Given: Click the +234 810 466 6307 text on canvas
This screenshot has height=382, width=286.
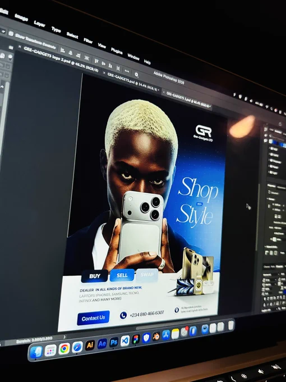Looking at the screenshot, I should coord(147,314).
